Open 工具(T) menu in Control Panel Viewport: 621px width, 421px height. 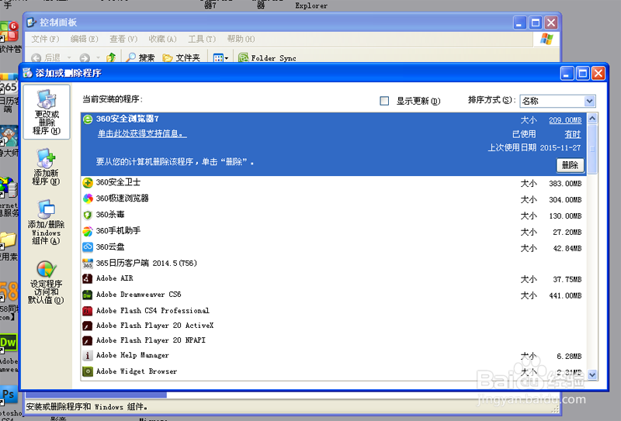pyautogui.click(x=202, y=39)
